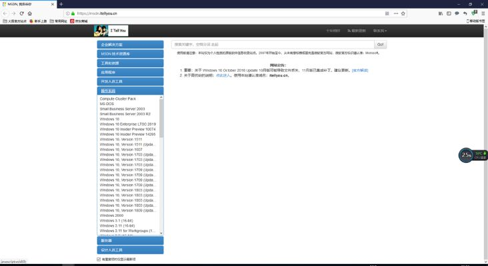488x266 pixels.
Task: Open the 联系我 dropdown in navbar
Action: coord(380,31)
